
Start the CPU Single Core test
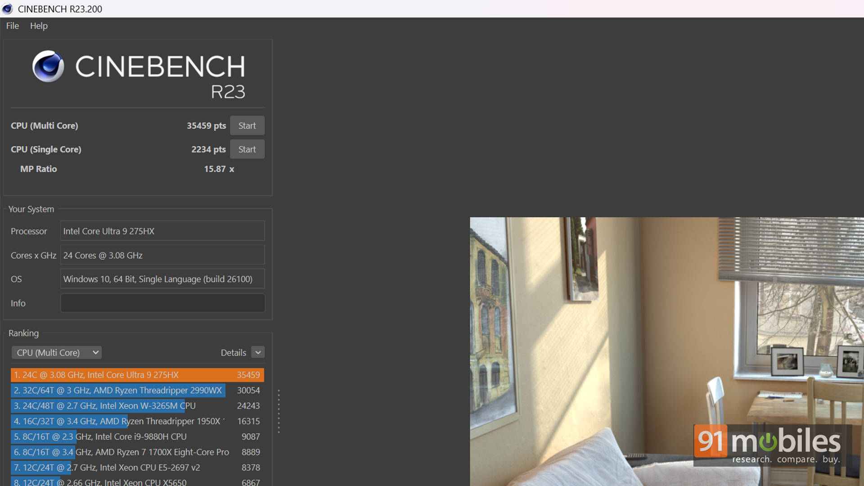click(x=247, y=149)
